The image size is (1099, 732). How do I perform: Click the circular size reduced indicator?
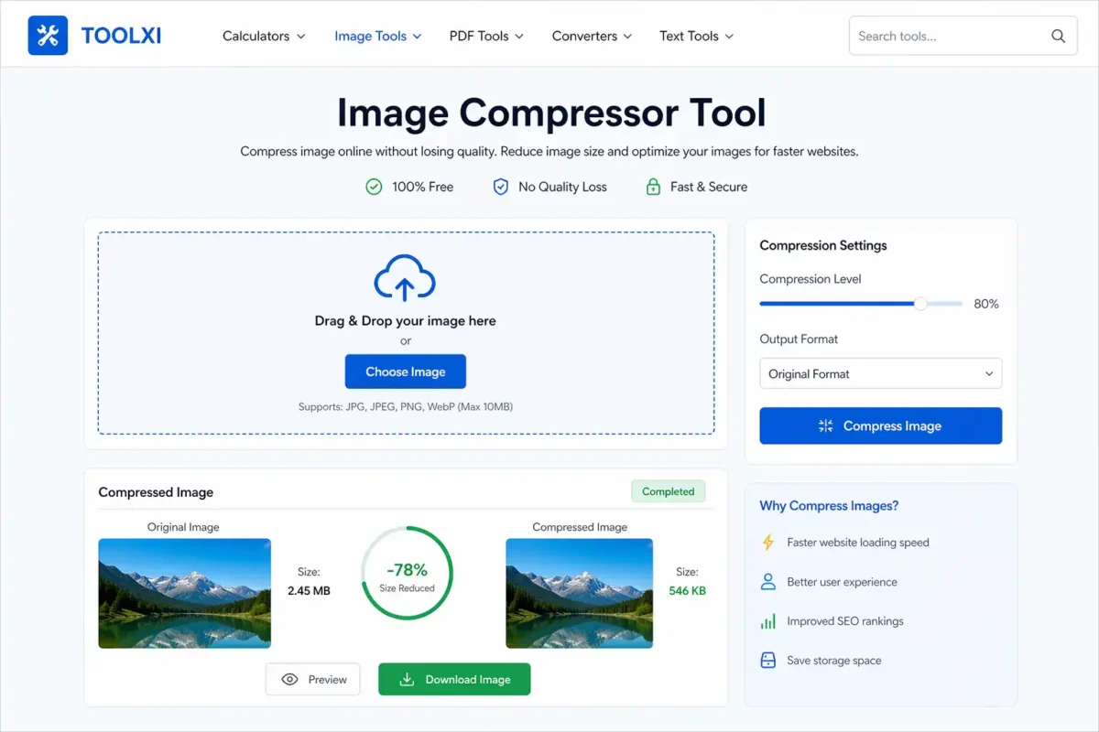[x=407, y=573]
